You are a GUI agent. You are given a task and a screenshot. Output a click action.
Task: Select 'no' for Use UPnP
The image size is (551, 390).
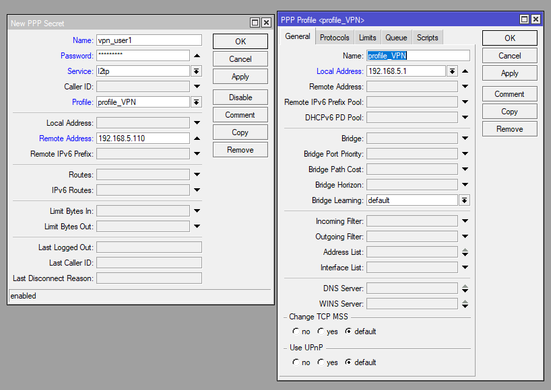pyautogui.click(x=296, y=362)
